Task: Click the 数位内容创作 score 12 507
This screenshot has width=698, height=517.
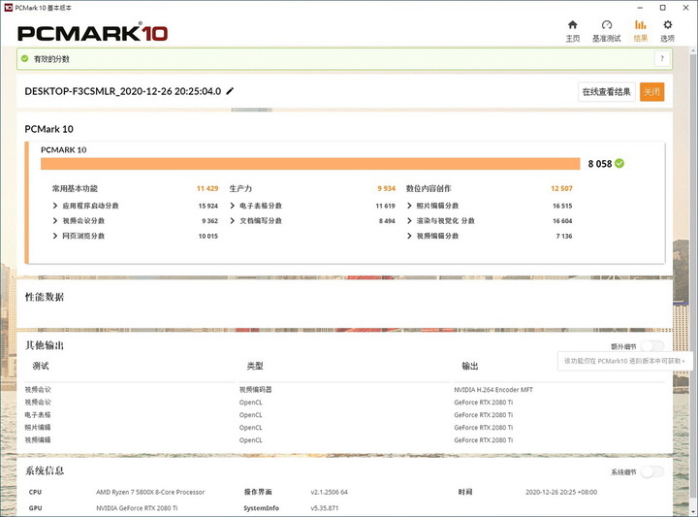Action: tap(561, 188)
